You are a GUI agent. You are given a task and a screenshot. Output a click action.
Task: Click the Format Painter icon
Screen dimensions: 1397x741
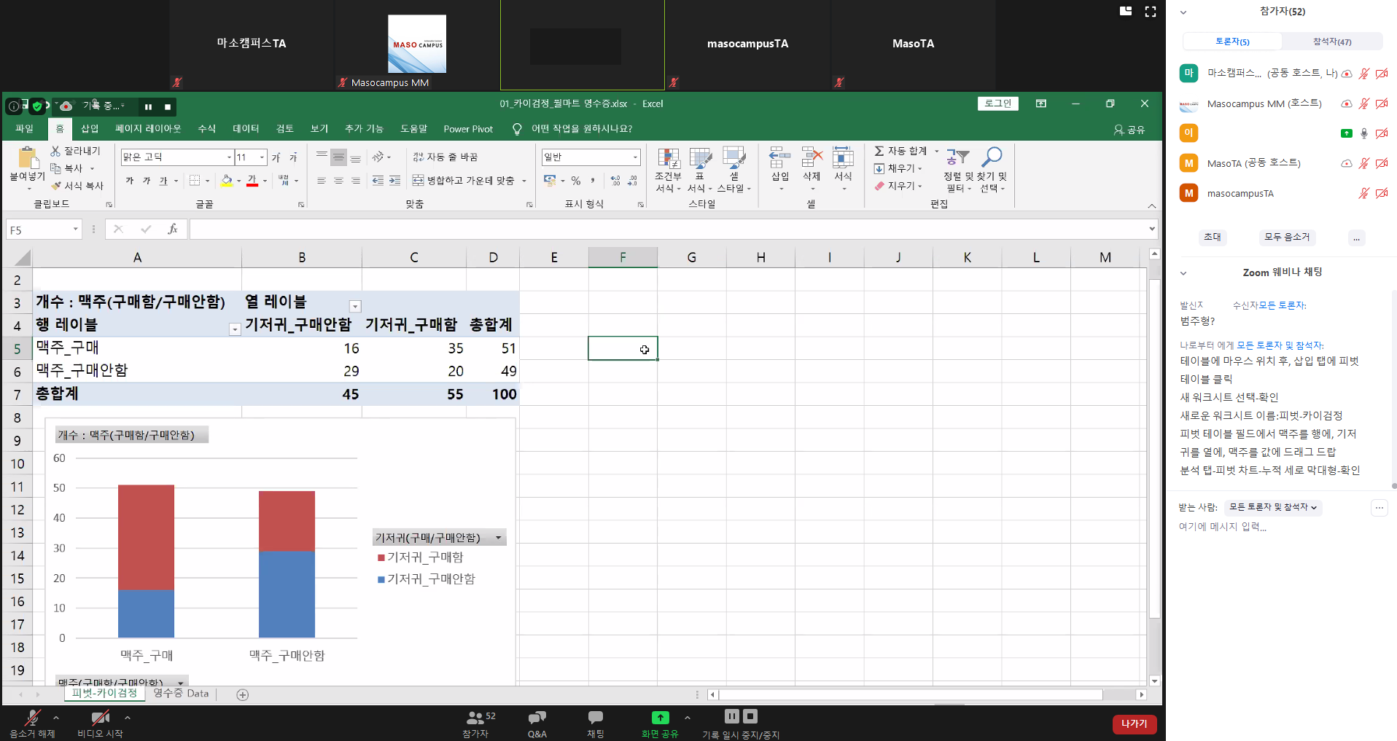56,186
